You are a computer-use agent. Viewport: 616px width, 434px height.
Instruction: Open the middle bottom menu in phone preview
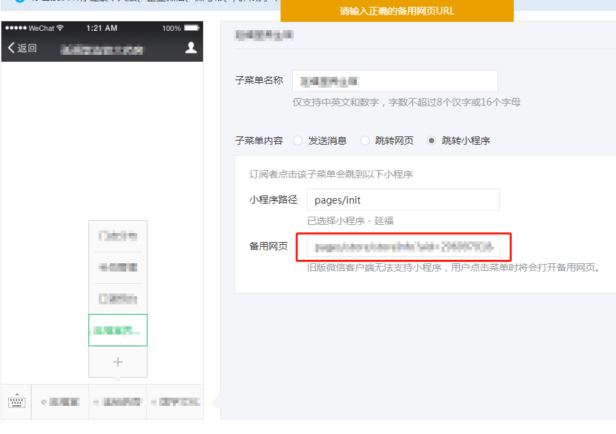pyautogui.click(x=117, y=402)
